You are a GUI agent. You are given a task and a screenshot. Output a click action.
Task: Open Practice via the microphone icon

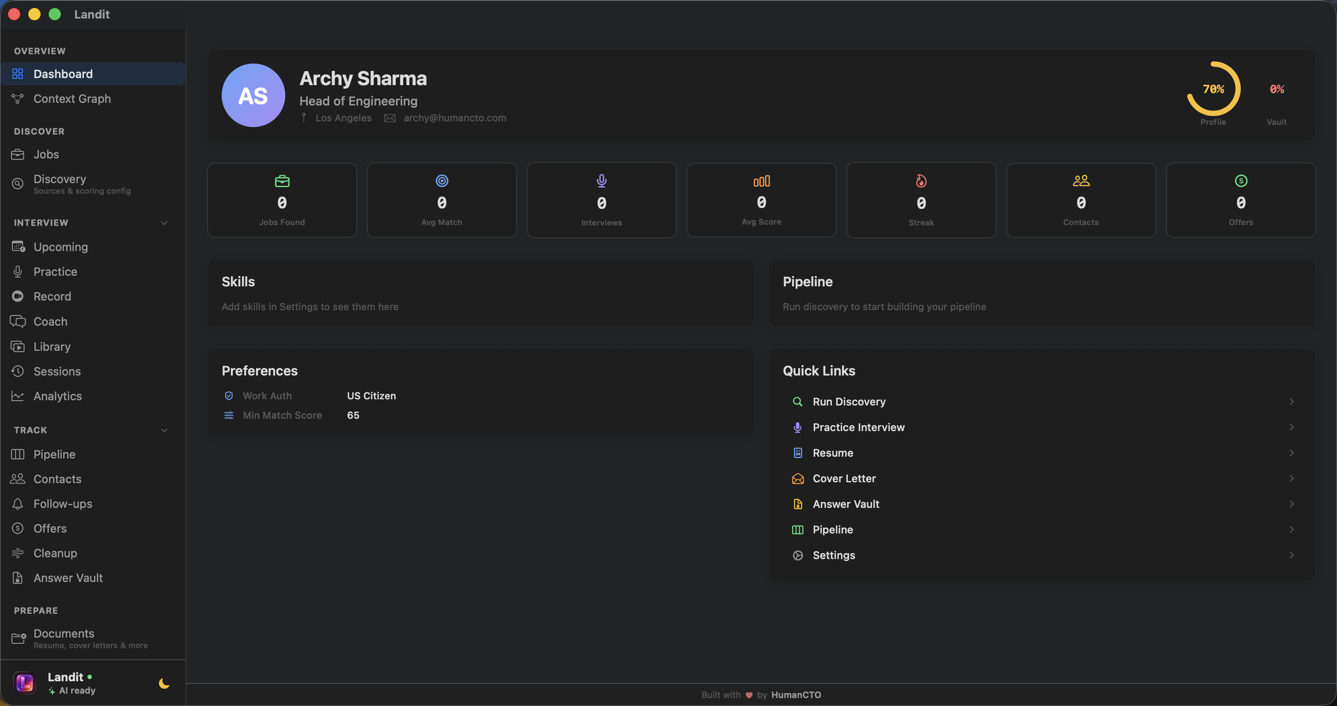(18, 271)
